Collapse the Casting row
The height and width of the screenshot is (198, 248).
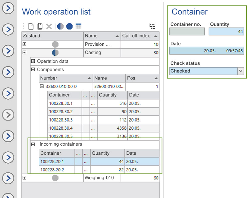[x=25, y=53]
